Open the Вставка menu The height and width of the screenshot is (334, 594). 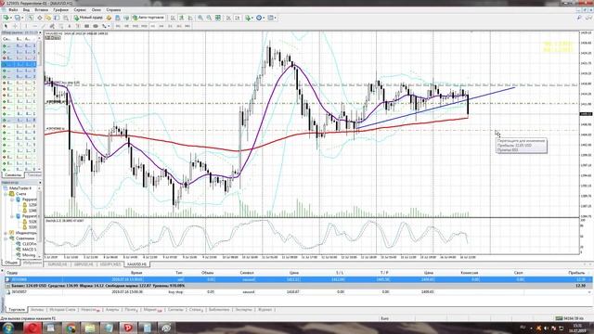pyautogui.click(x=41, y=10)
